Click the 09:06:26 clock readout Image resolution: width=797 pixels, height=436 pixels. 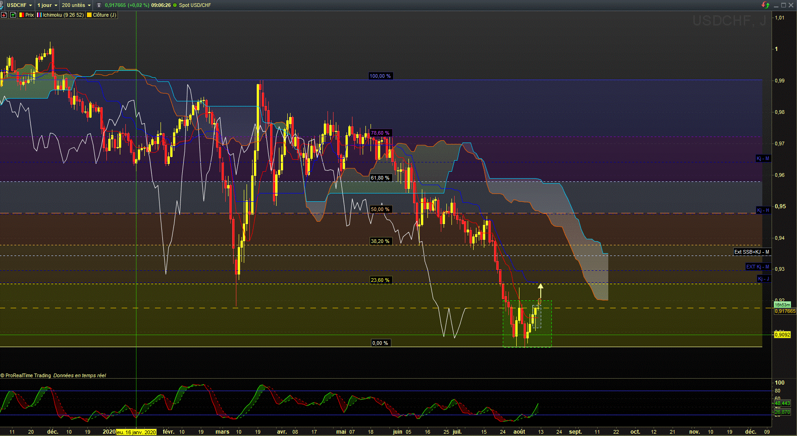click(161, 5)
